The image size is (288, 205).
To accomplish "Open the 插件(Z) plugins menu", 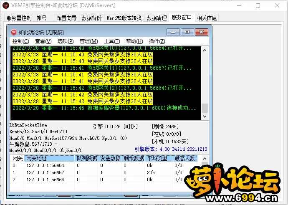I will (157, 41).
